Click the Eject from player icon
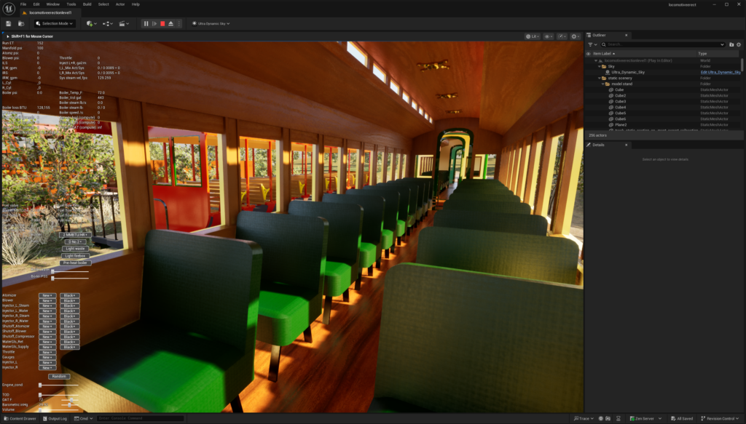The width and height of the screenshot is (746, 424). [x=170, y=23]
